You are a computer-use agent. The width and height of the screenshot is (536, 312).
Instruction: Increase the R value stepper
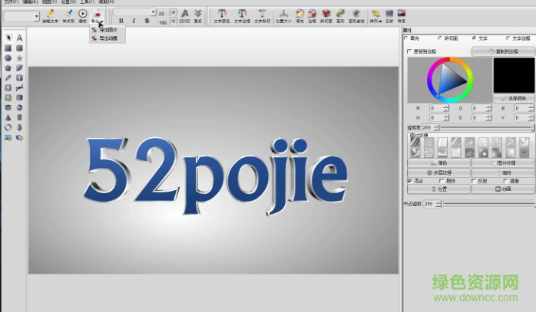pos(445,107)
